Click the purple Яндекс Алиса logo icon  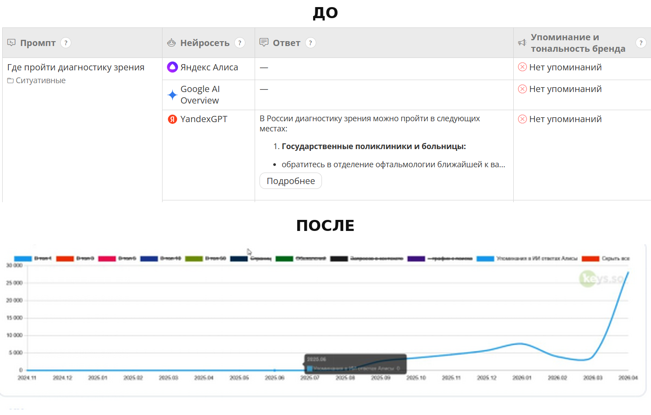coord(172,67)
